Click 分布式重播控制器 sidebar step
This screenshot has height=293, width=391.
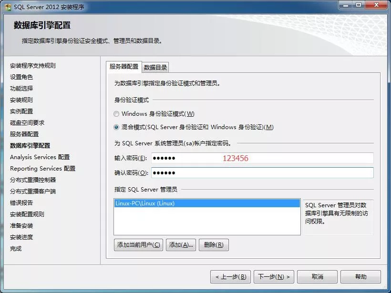click(x=33, y=180)
